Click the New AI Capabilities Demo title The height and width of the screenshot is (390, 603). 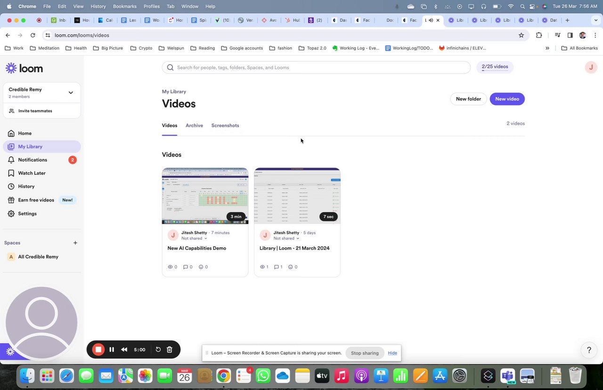coord(197,248)
